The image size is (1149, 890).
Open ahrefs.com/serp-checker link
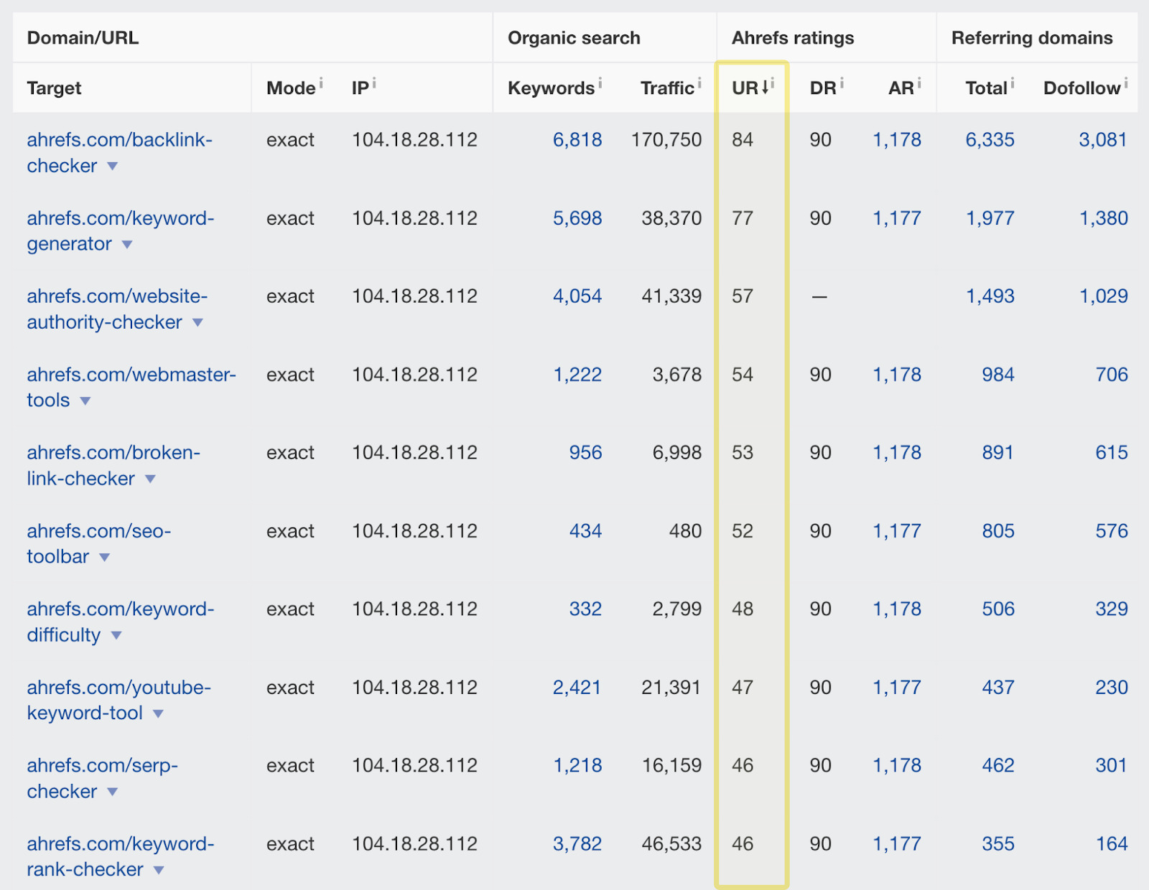[103, 779]
